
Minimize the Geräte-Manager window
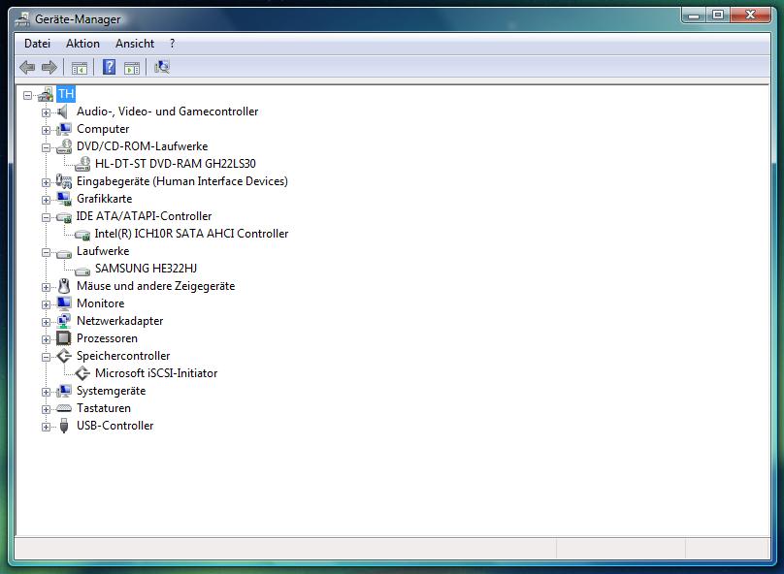tap(694, 15)
